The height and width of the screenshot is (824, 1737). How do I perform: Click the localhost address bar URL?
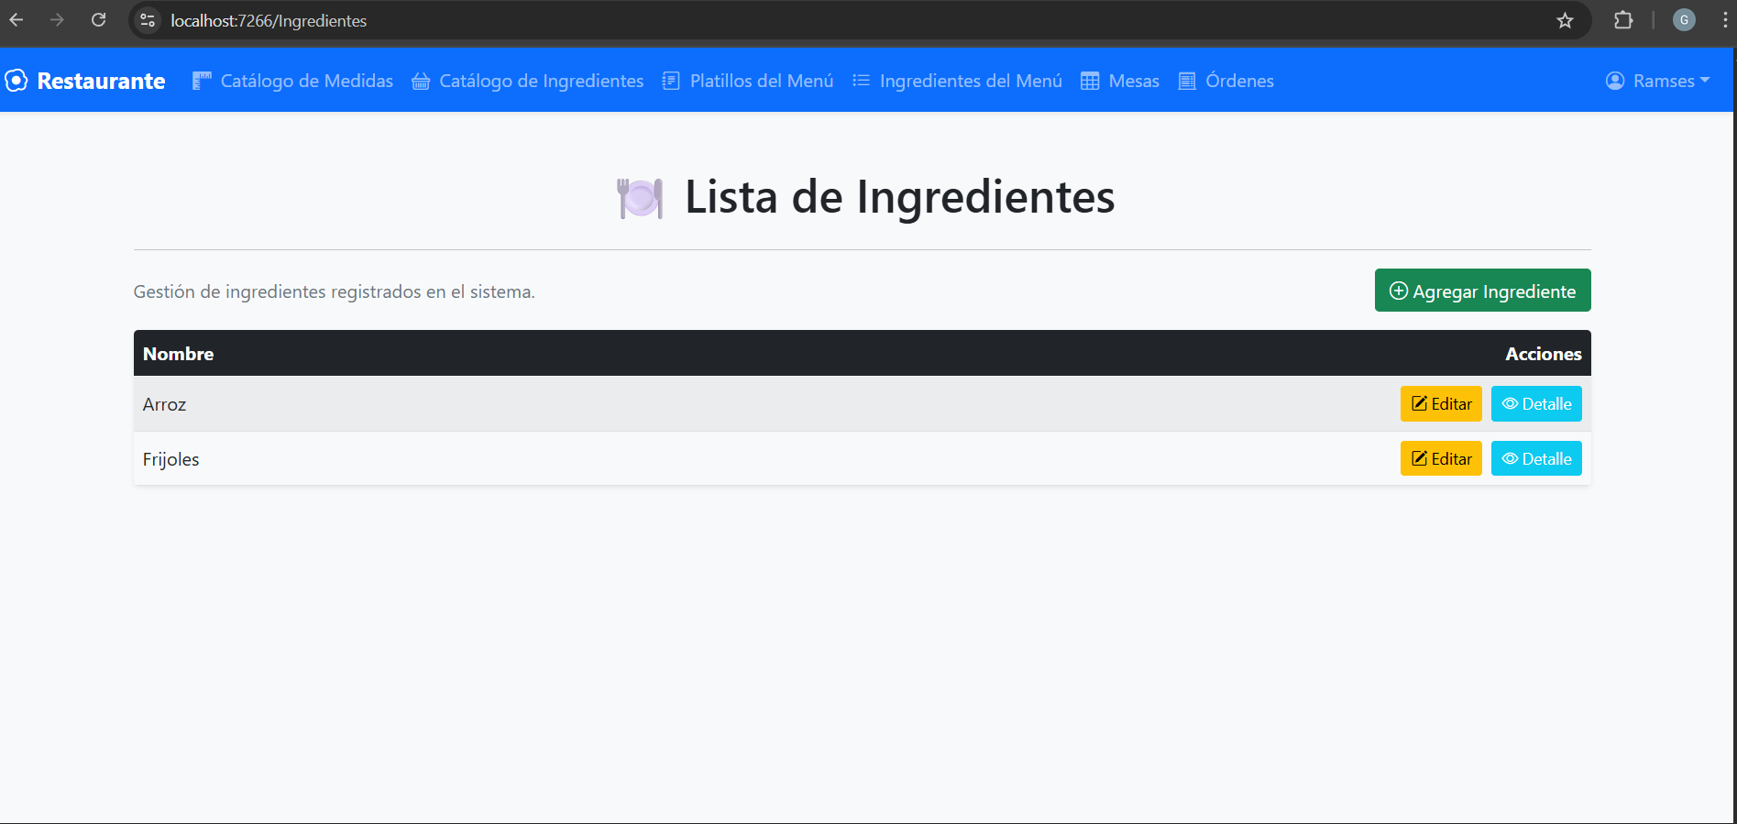click(x=269, y=20)
